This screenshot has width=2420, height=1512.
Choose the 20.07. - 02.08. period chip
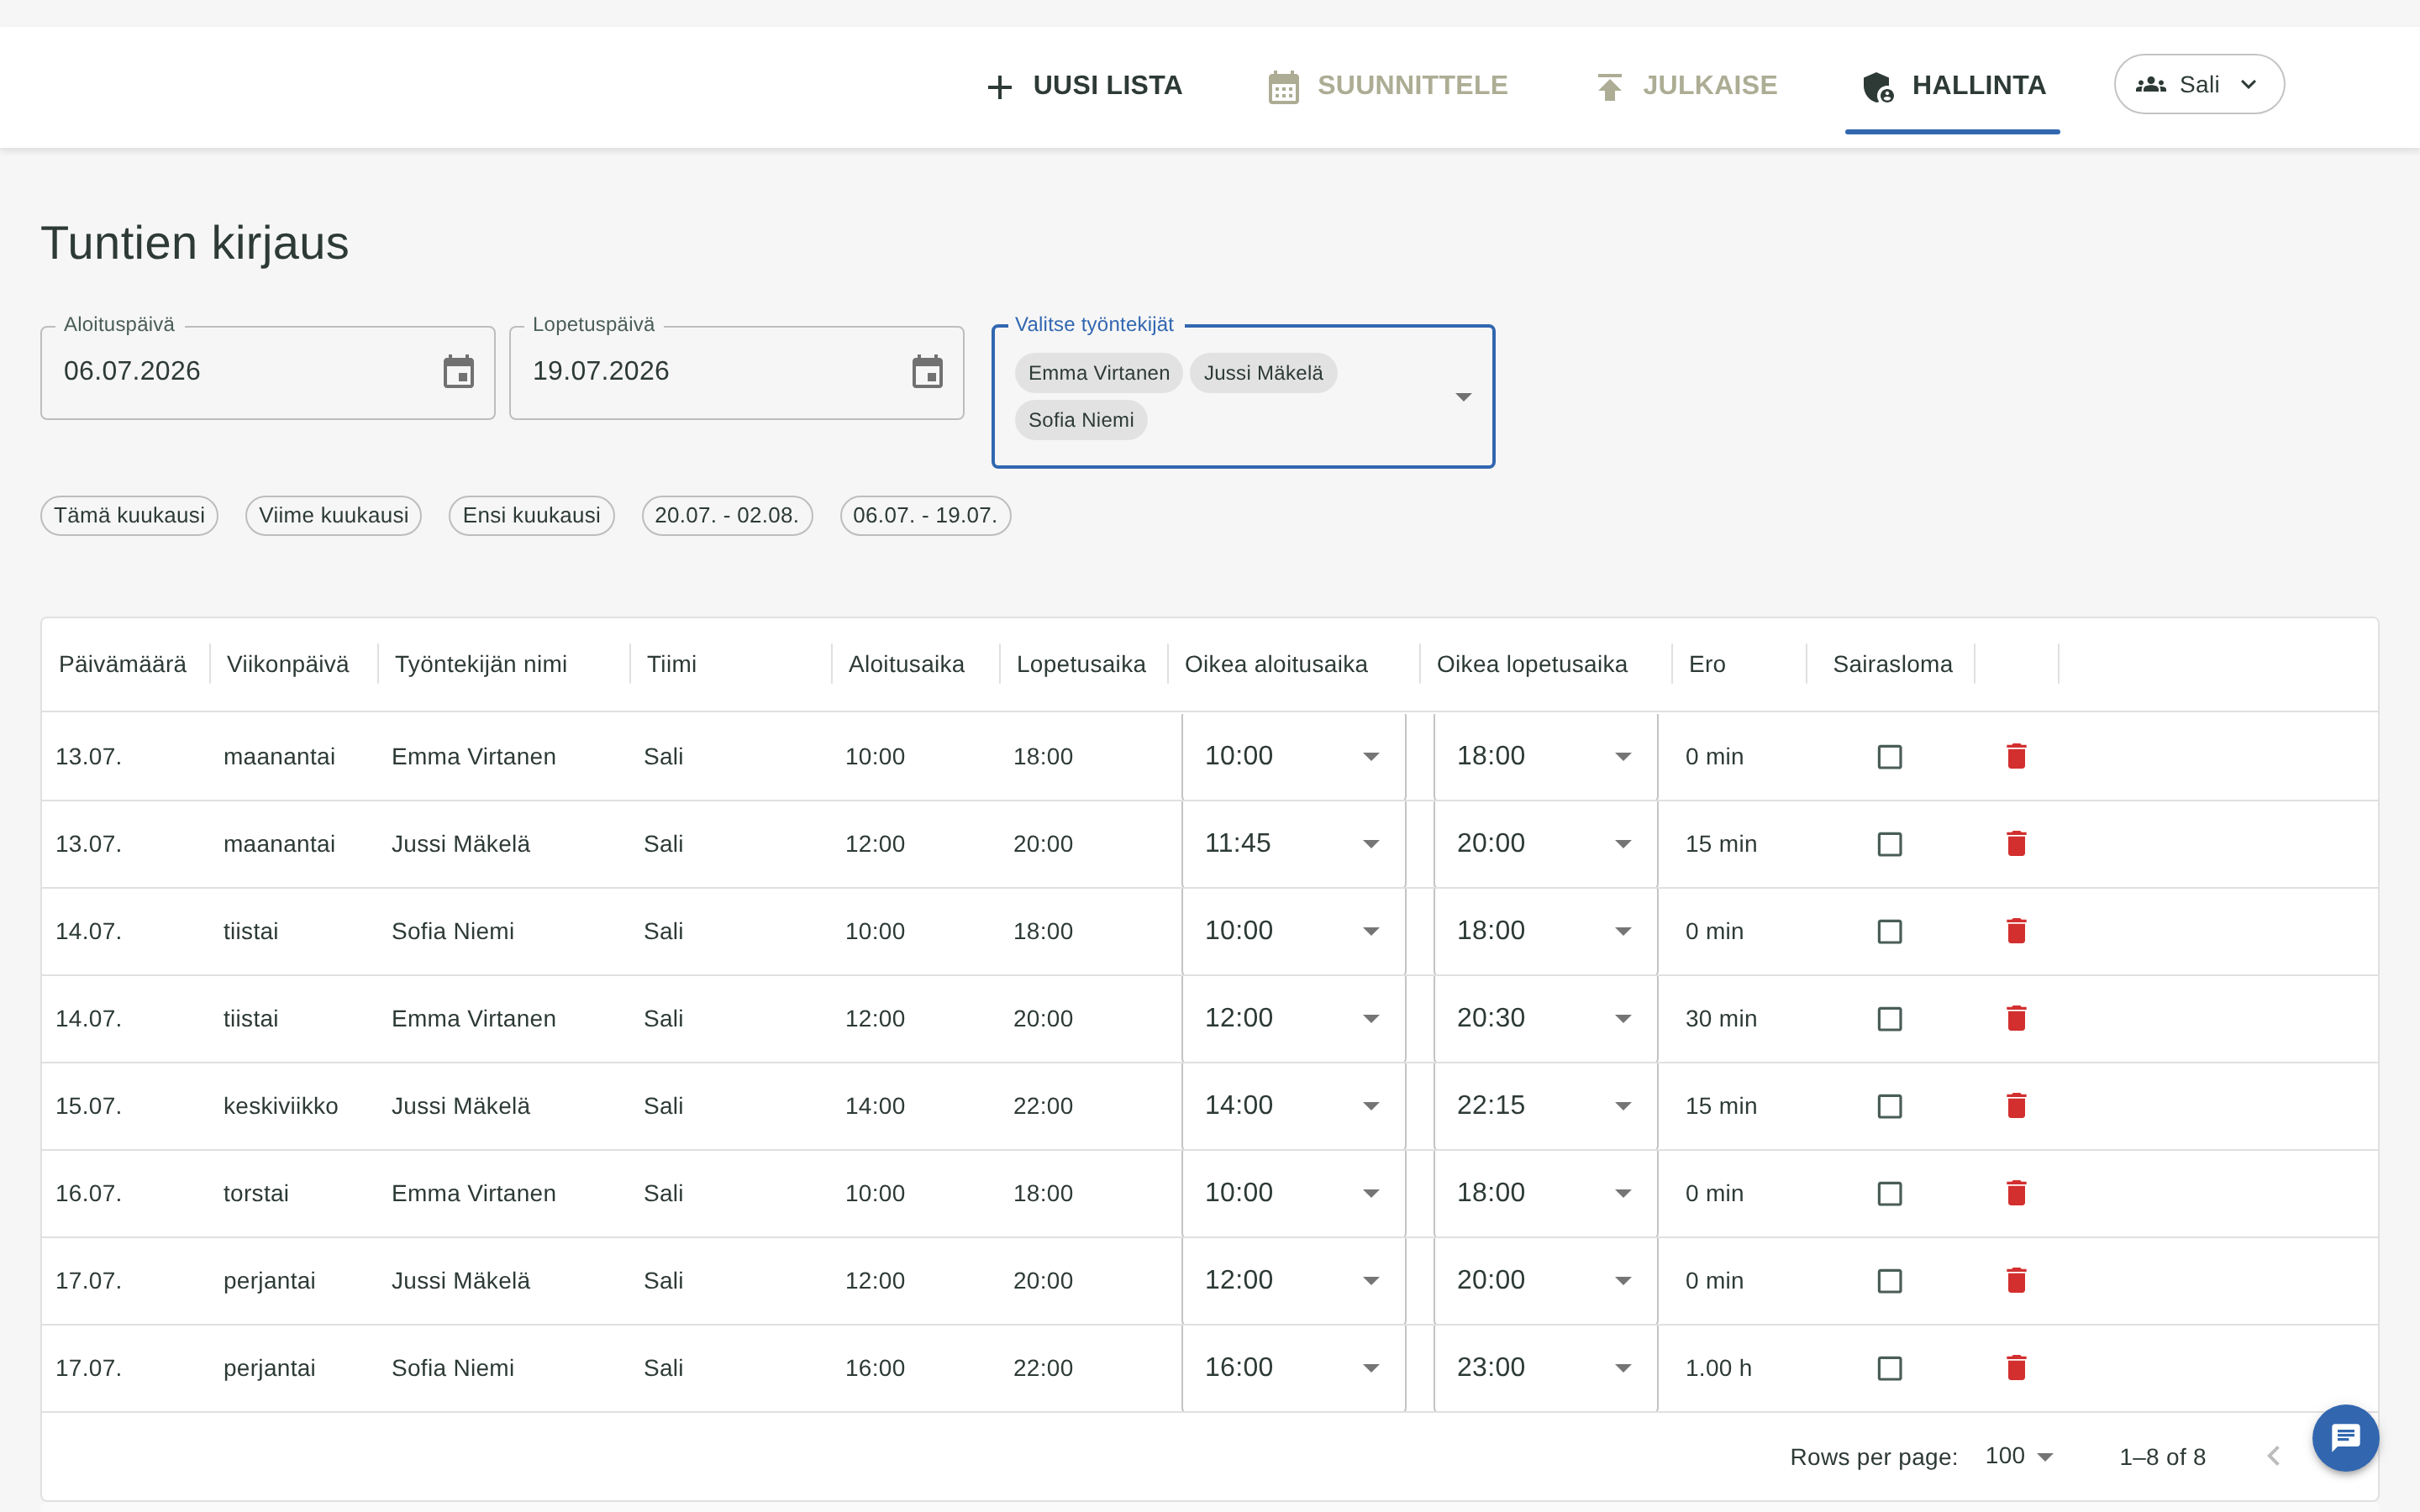pos(727,516)
